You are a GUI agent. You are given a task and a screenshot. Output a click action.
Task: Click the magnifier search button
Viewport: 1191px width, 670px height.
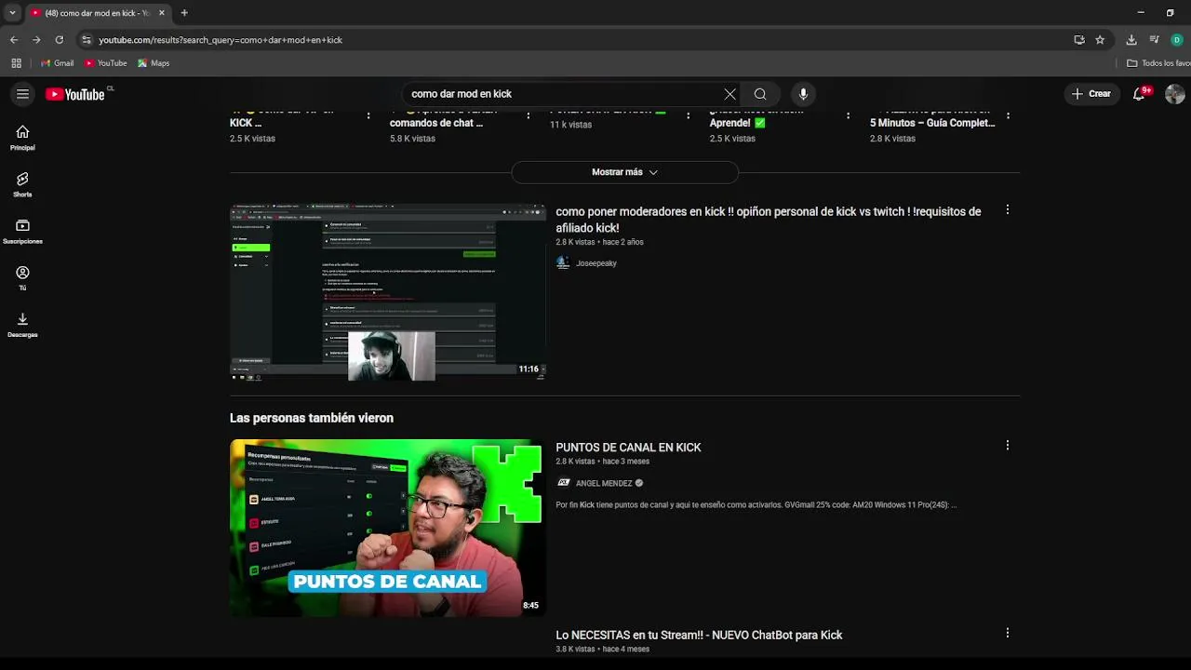click(760, 94)
